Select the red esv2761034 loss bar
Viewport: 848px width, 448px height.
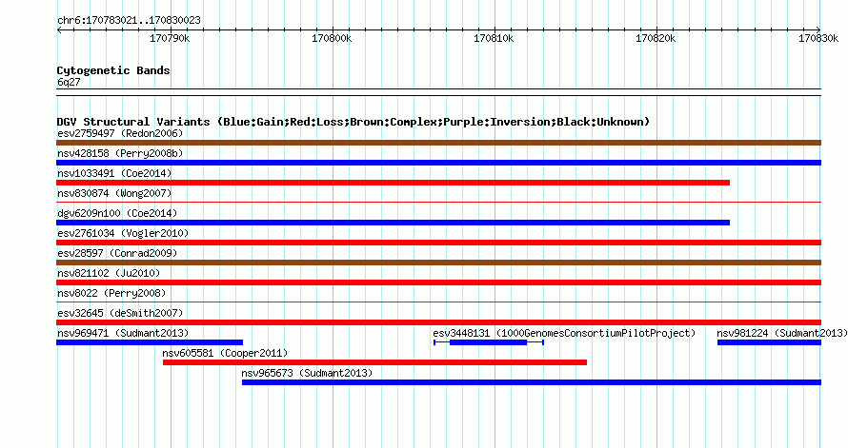[438, 243]
